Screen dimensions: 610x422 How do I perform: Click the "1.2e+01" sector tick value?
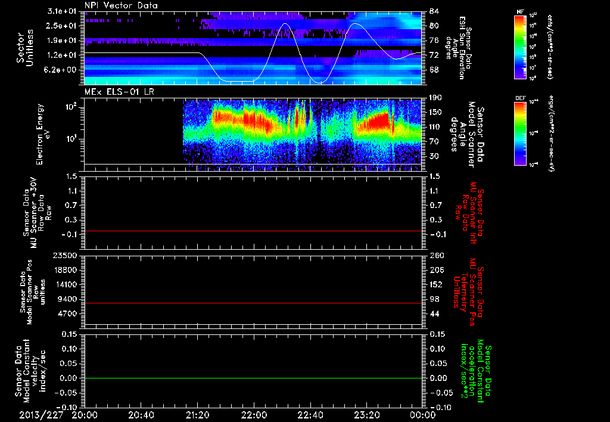tap(61, 55)
